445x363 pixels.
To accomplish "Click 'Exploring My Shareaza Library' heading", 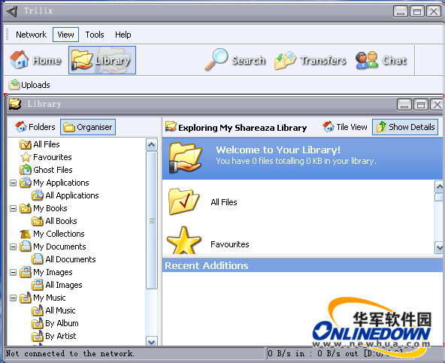I will click(x=242, y=128).
